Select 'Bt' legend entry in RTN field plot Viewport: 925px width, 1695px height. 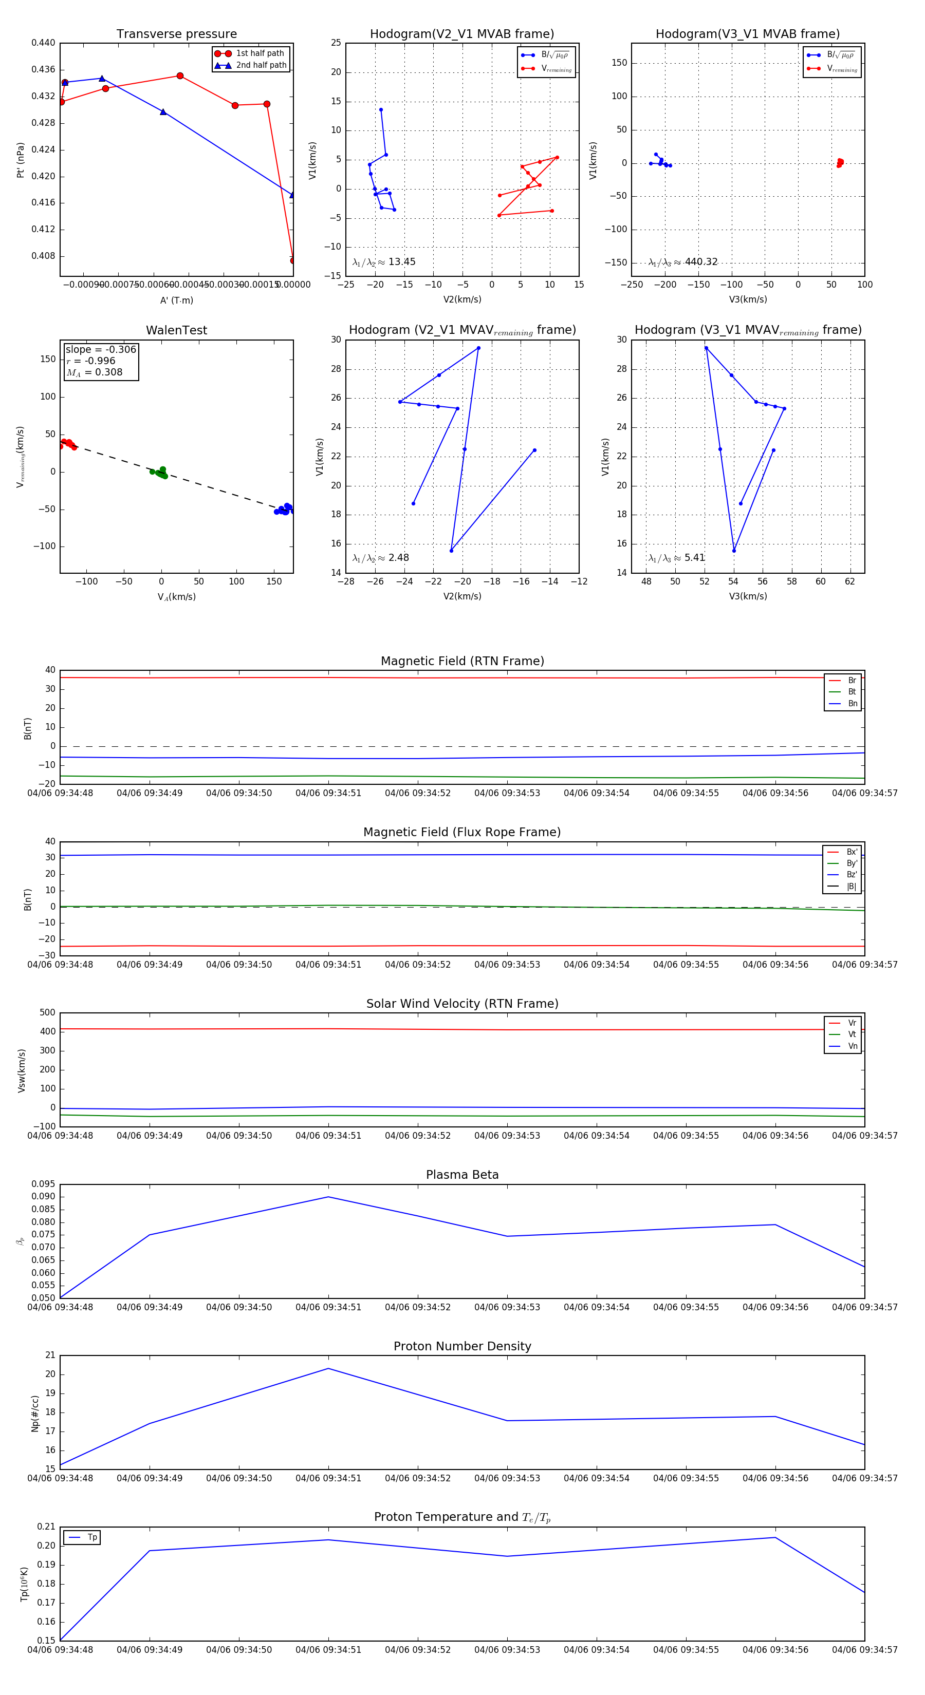(x=843, y=691)
